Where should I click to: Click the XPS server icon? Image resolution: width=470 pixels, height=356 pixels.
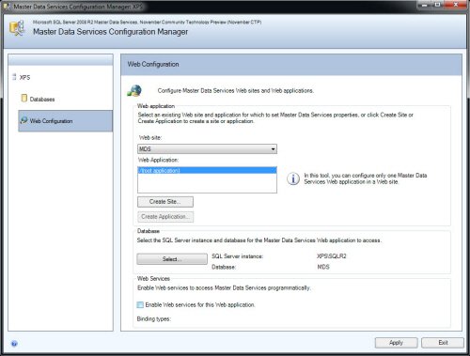(x=14, y=77)
